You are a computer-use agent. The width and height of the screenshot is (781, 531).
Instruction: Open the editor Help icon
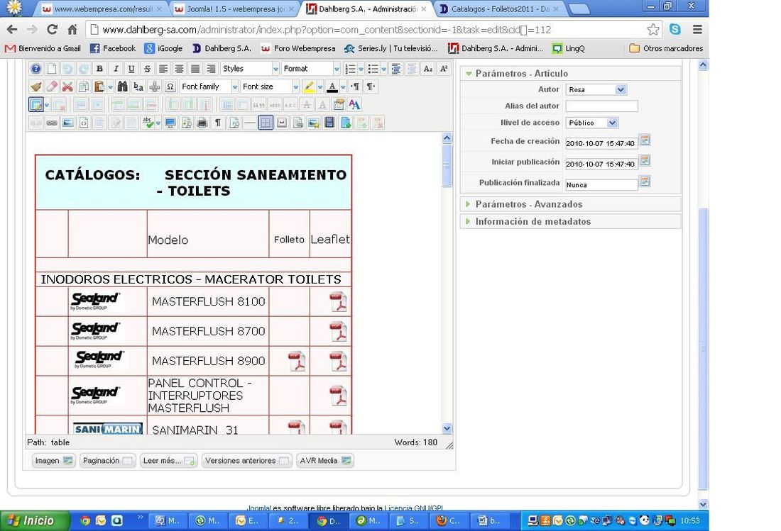click(36, 69)
